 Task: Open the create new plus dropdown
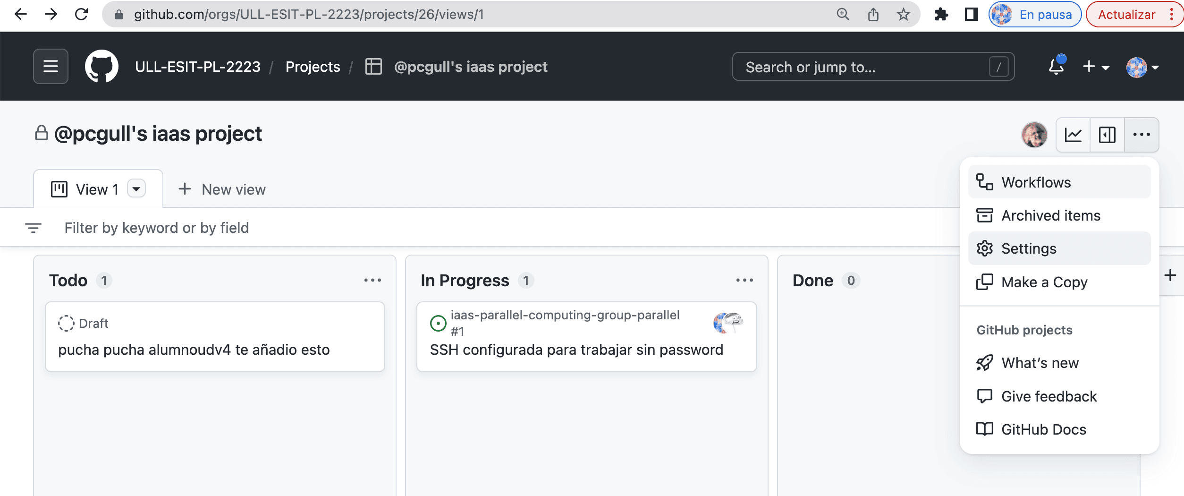point(1095,67)
